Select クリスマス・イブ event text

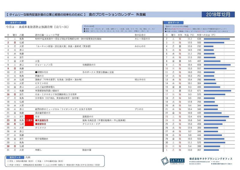91,124
